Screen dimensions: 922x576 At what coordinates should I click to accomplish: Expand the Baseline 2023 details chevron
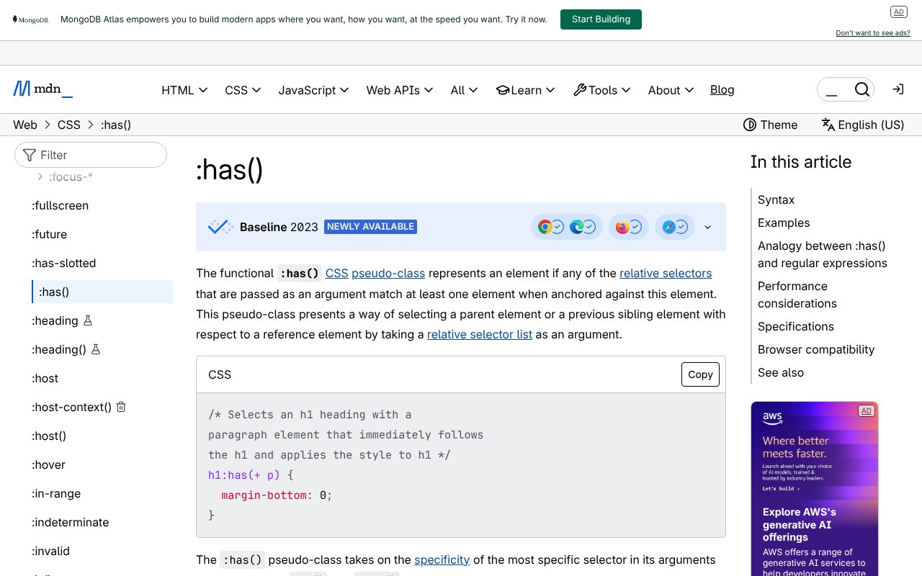click(x=707, y=227)
